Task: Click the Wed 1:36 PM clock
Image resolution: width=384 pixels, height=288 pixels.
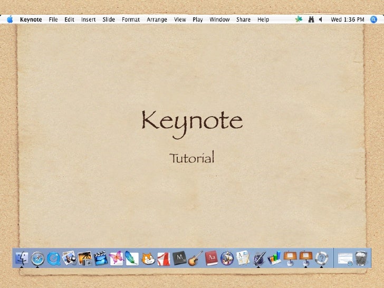Action: coord(347,20)
